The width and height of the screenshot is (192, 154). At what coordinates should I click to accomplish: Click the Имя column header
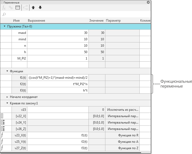16,21
